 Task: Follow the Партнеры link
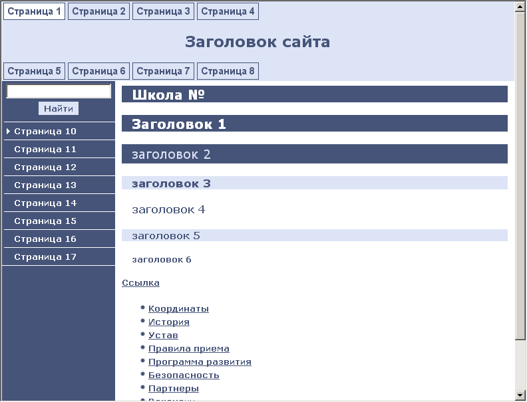pos(174,389)
